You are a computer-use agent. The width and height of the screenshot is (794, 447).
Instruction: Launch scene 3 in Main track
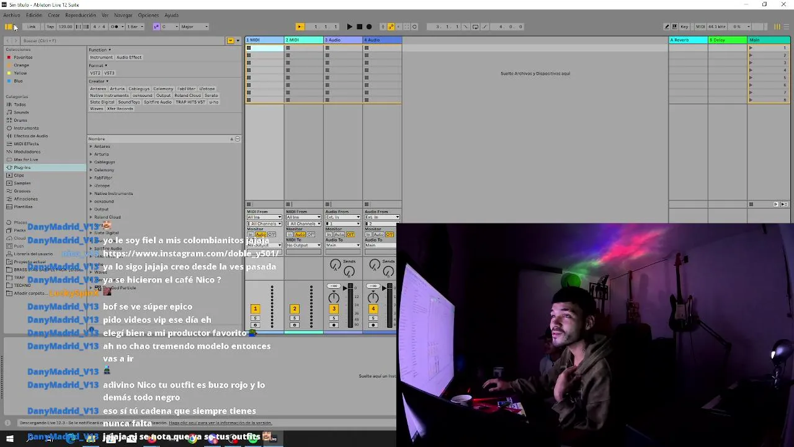(x=751, y=63)
